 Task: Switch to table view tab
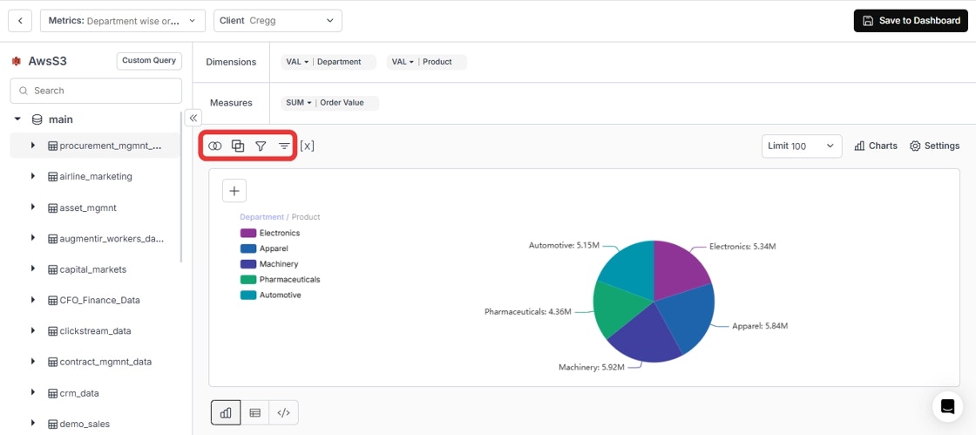[x=254, y=412]
